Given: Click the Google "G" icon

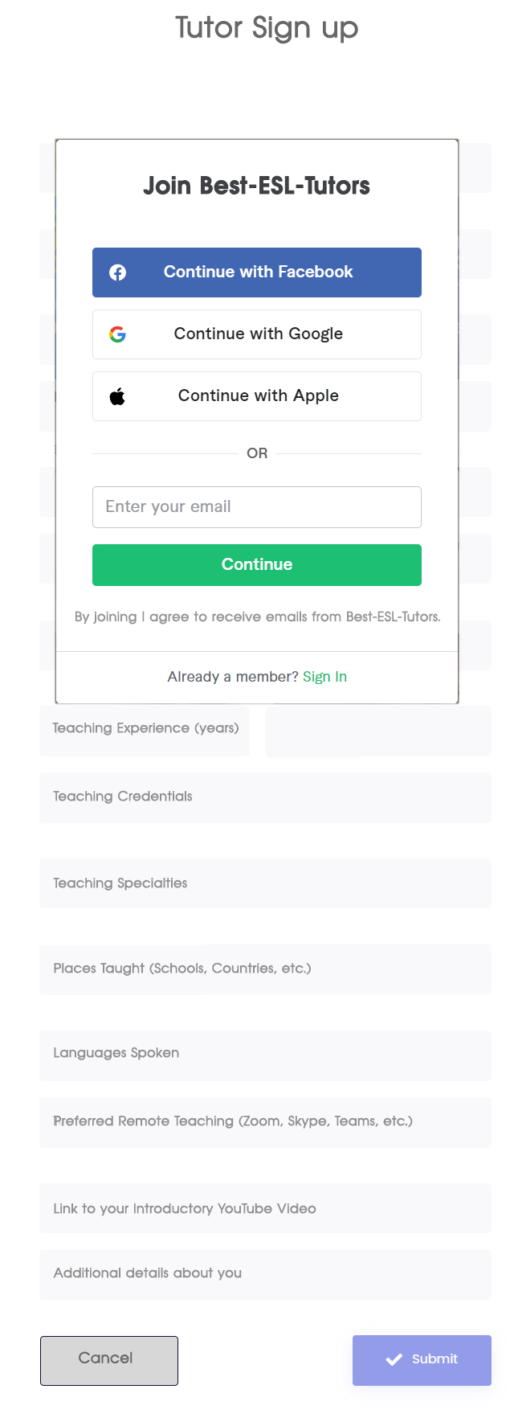Looking at the screenshot, I should click(118, 334).
